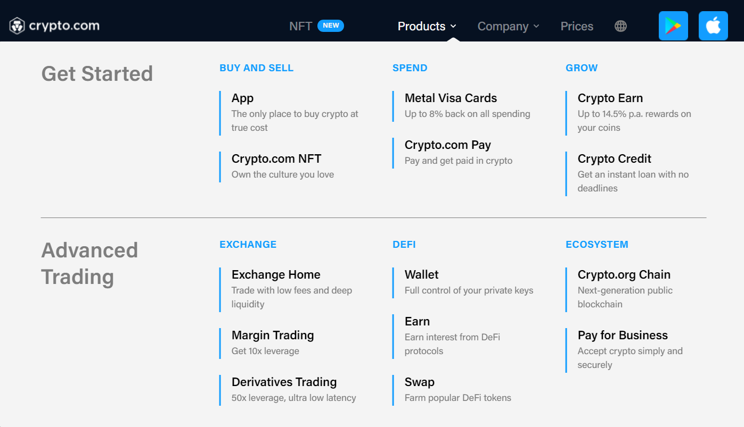This screenshot has width=744, height=427.
Task: Expand the Company dropdown menu
Action: (503, 26)
